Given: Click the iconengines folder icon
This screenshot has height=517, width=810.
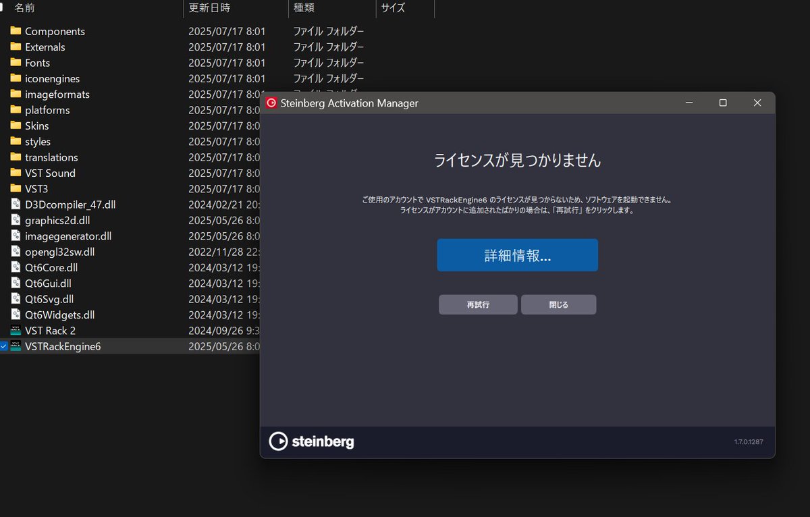Looking at the screenshot, I should [x=16, y=78].
